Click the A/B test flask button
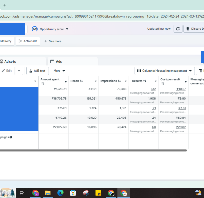The width and height of the screenshot is (204, 198). tap(37, 71)
